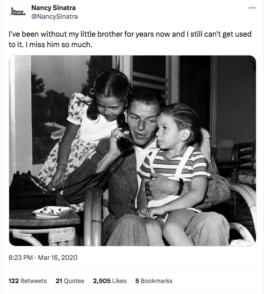
Task: Click the telephone handset held by man
Action: pyautogui.click(x=124, y=143)
